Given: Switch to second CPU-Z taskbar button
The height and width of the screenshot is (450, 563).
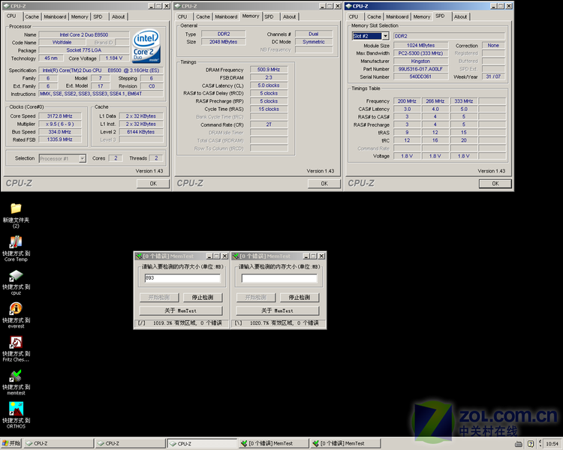Looking at the screenshot, I should coord(131,443).
